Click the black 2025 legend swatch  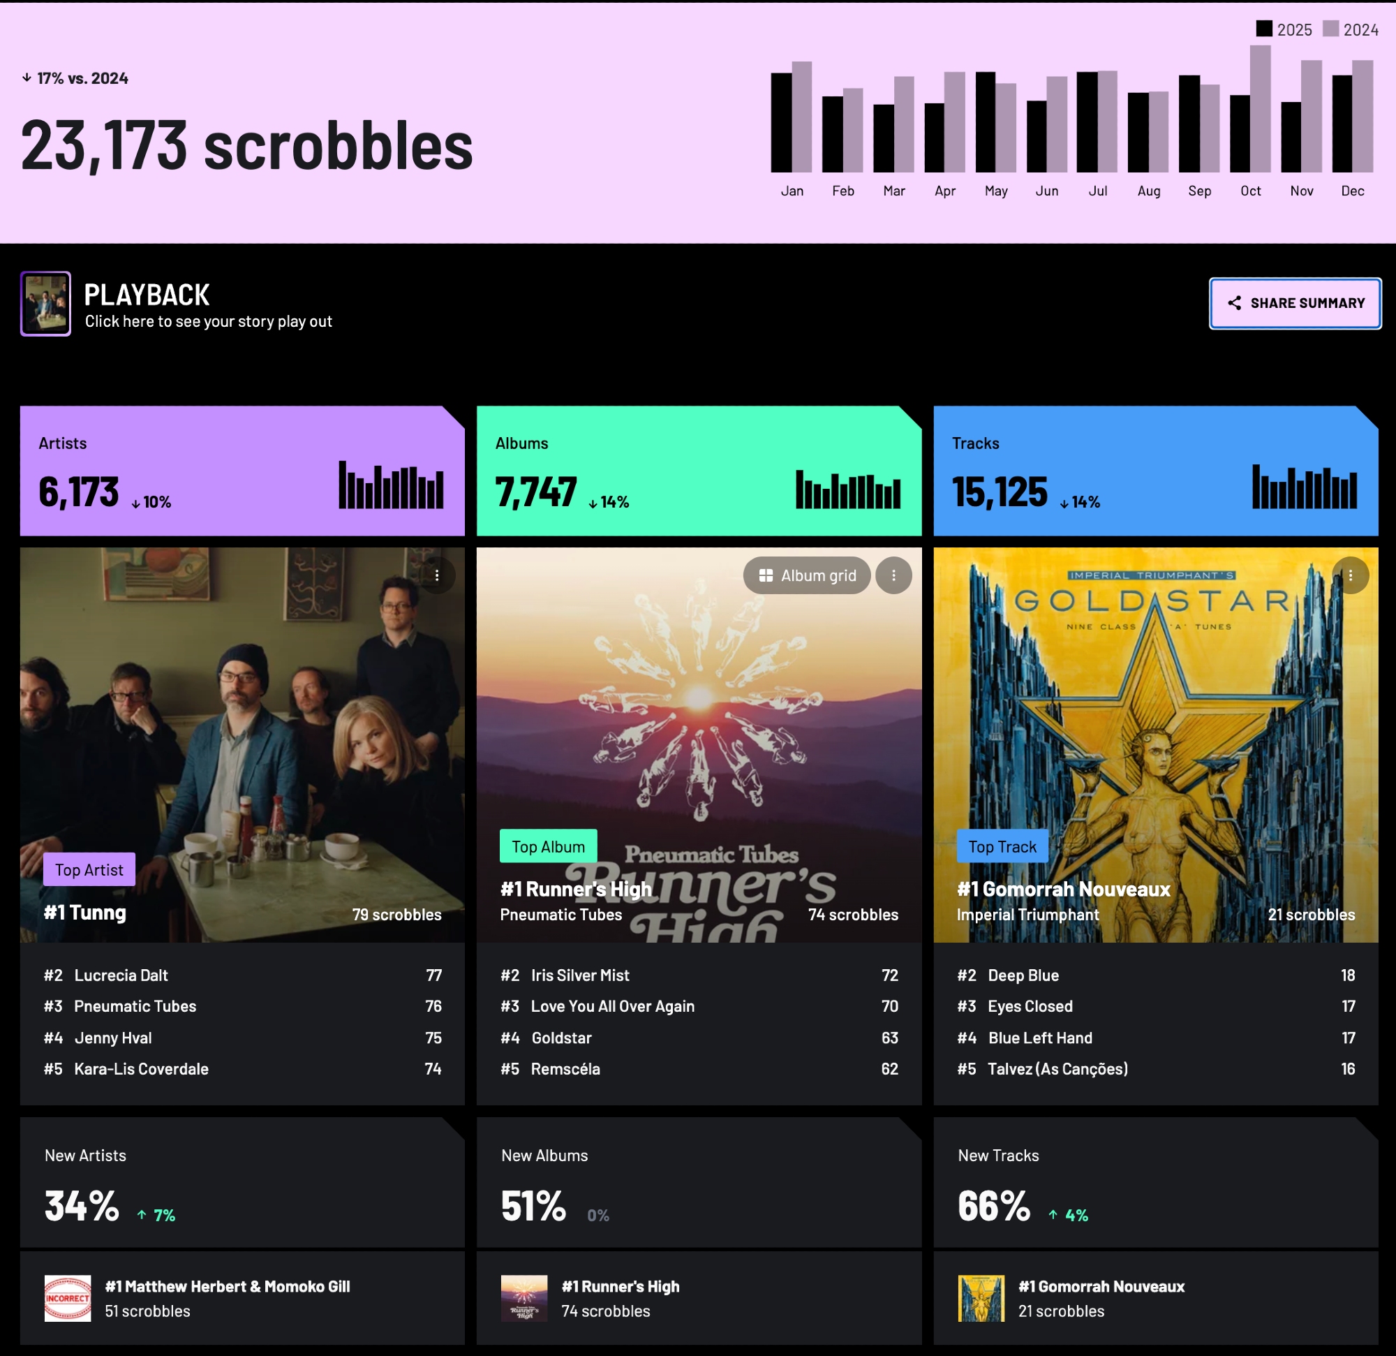1264,29
